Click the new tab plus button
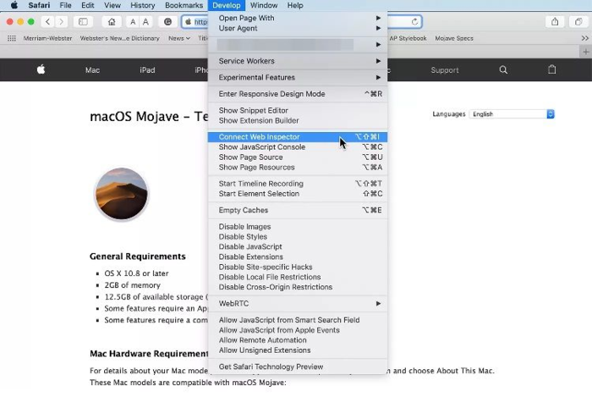The width and height of the screenshot is (592, 397). coord(584,38)
